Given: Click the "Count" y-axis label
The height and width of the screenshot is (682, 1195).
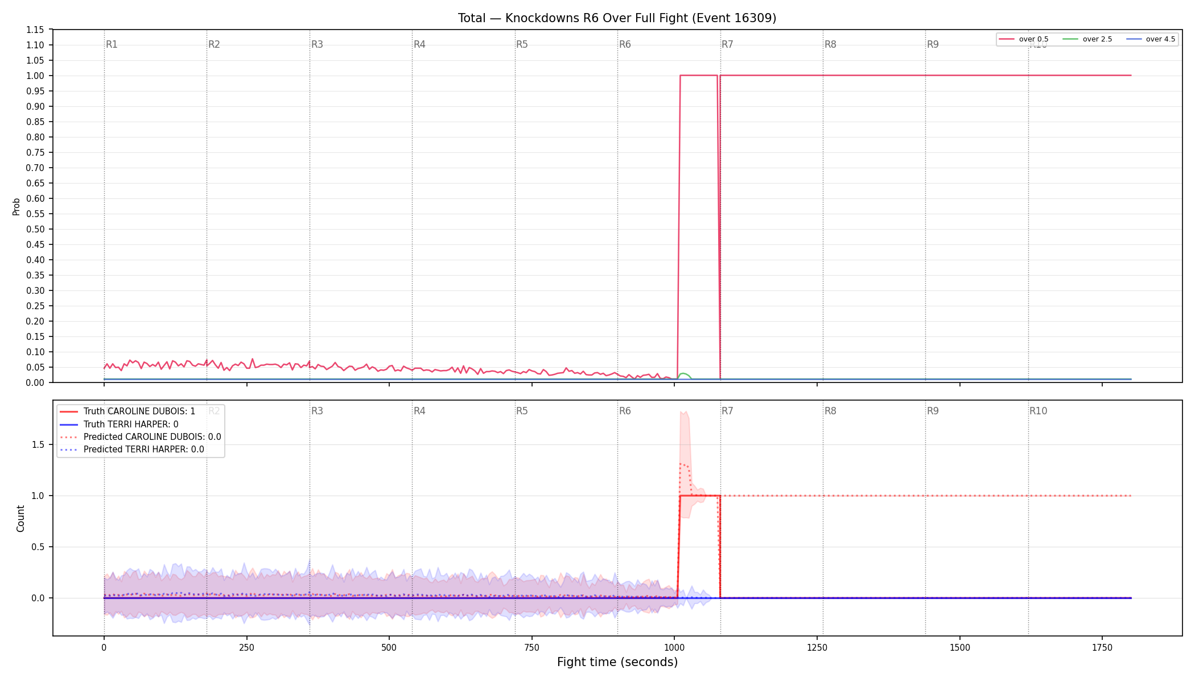Looking at the screenshot, I should pos(20,518).
